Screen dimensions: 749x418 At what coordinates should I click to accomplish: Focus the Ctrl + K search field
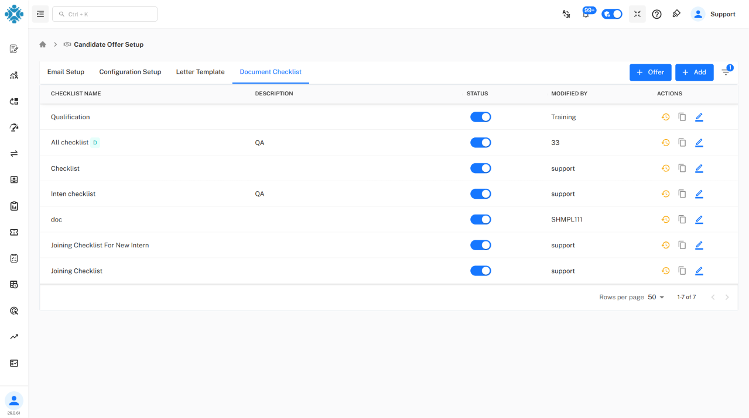tap(105, 14)
